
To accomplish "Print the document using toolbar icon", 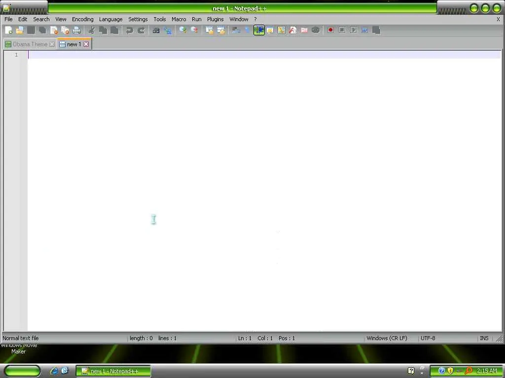I will click(76, 30).
